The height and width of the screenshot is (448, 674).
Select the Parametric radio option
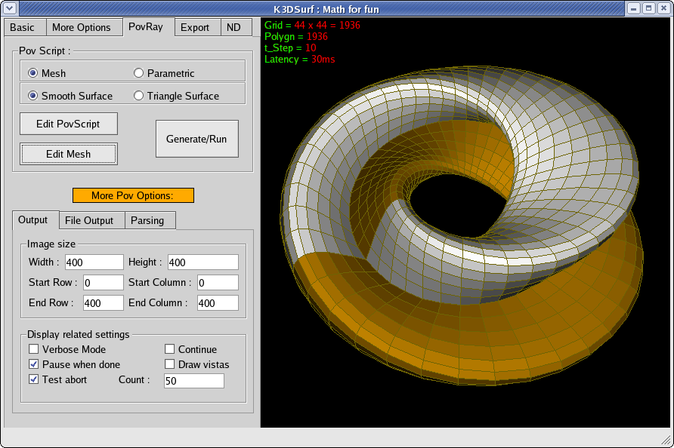point(138,73)
